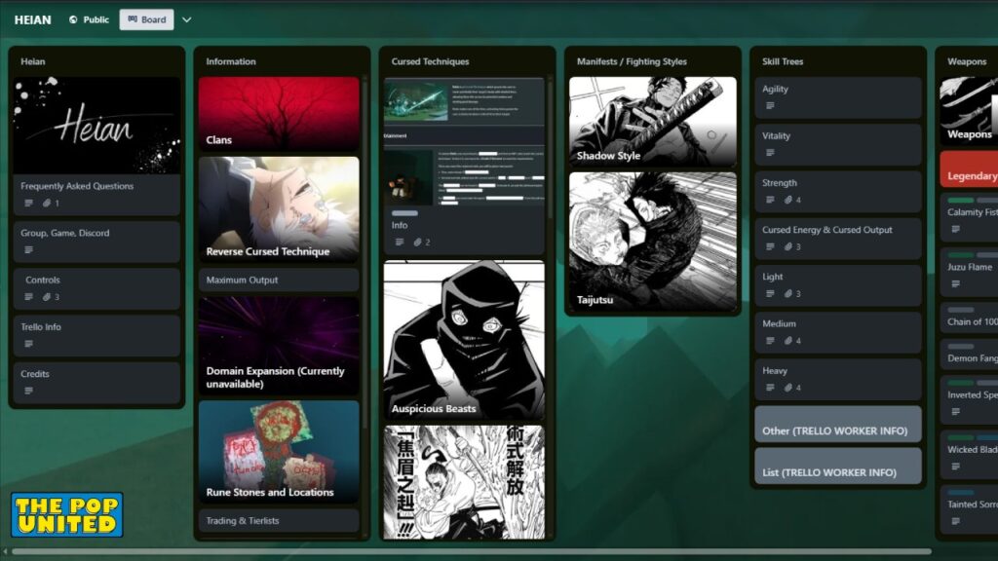Open the Auspicious Beasts card
Viewport: 998px width, 561px height.
click(464, 340)
